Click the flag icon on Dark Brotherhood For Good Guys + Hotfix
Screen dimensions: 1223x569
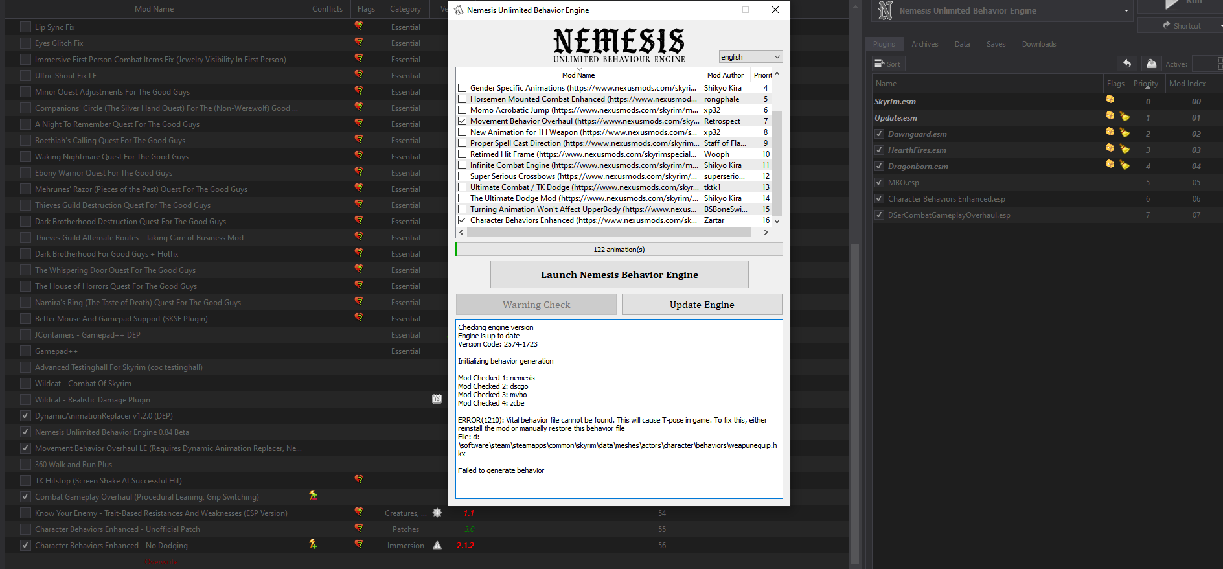[359, 253]
